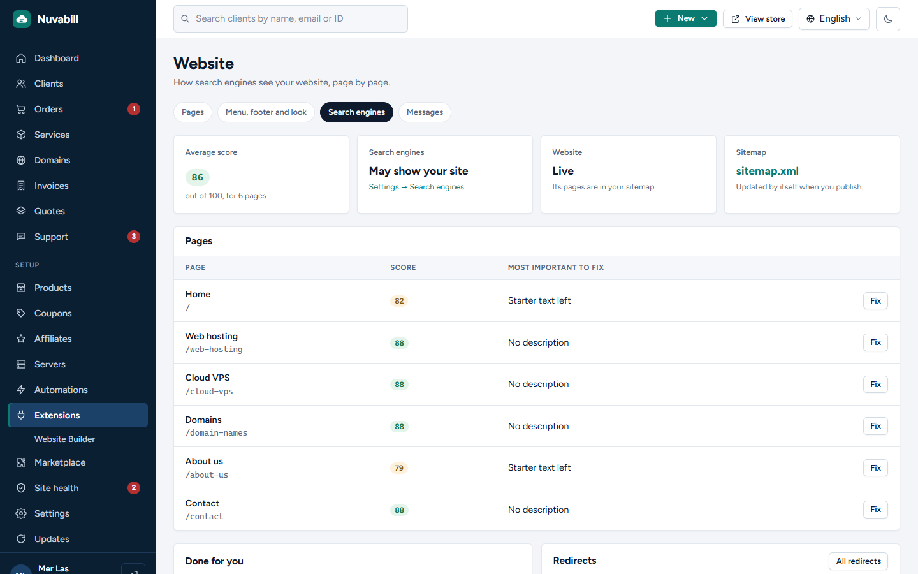Click the Extensions plug icon
The height and width of the screenshot is (574, 918).
[x=21, y=415]
